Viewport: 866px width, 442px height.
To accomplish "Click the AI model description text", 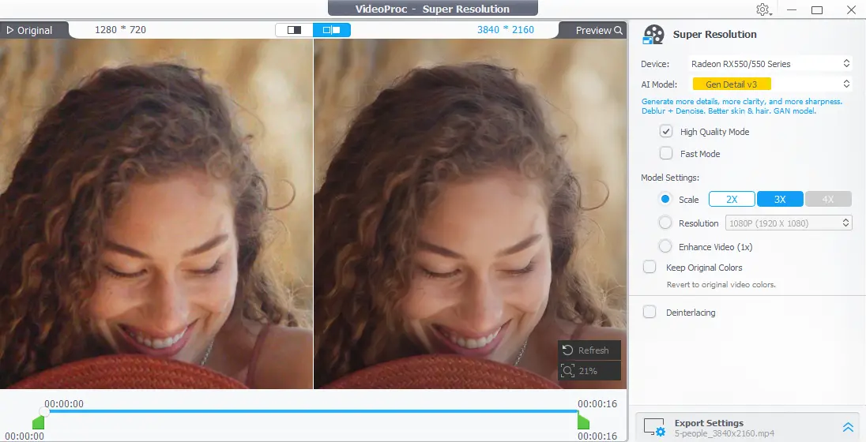I will point(742,106).
